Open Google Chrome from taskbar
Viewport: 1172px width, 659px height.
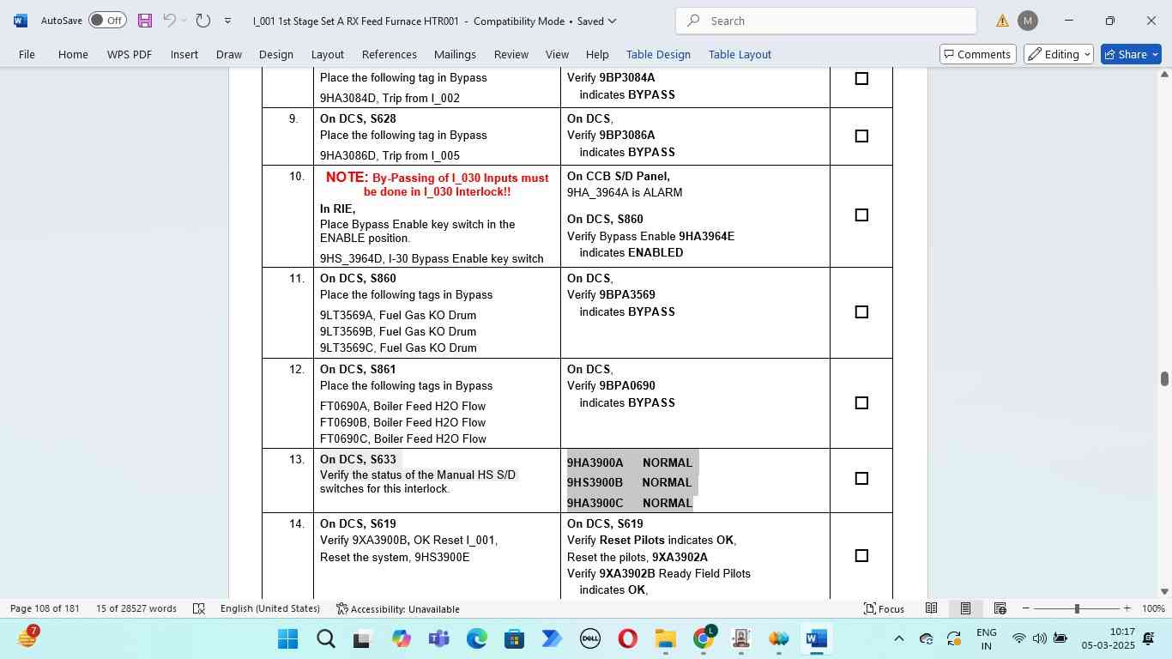pyautogui.click(x=704, y=639)
